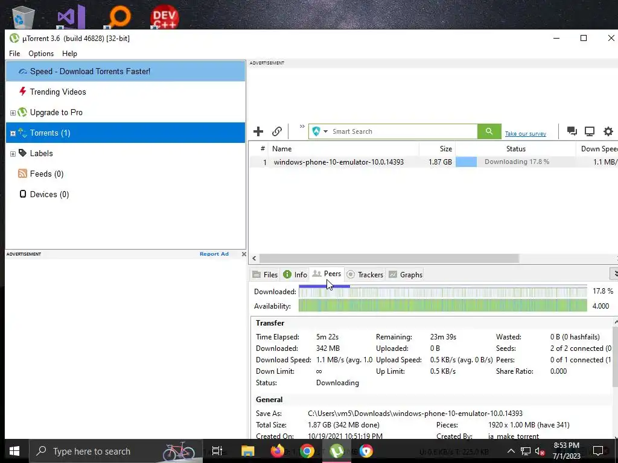The width and height of the screenshot is (618, 463).
Task: Click the Report Ad link
Action: 214,254
